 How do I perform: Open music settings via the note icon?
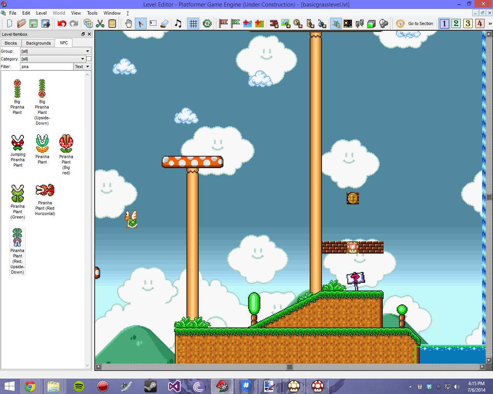[x=178, y=23]
